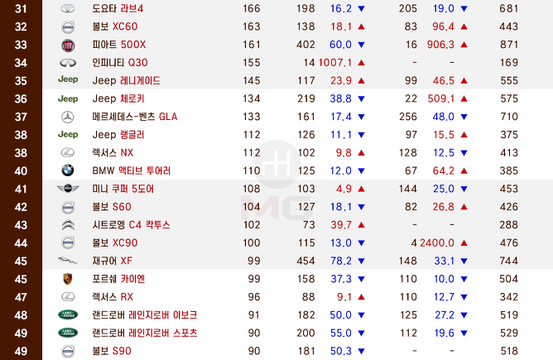Open the BMW 액티브 투어러 link
Viewport: 553px width, 360px height.
coord(131,170)
